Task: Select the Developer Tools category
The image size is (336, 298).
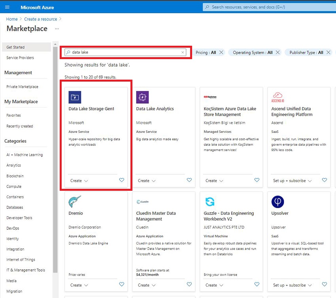Action: pyautogui.click(x=19, y=218)
